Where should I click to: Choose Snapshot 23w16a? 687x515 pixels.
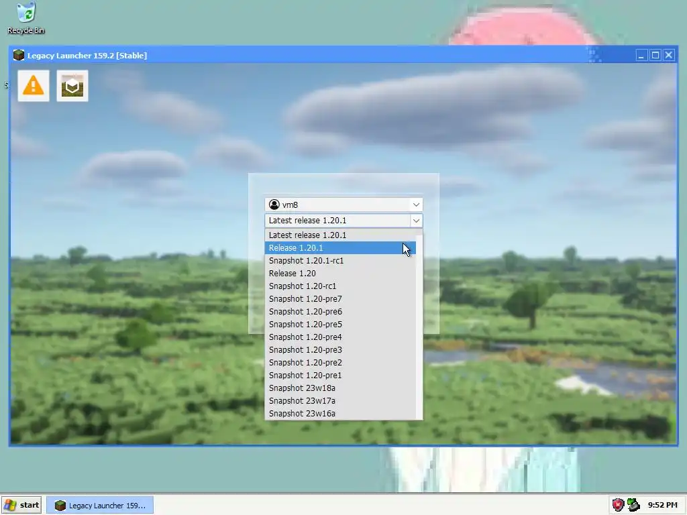[x=340, y=413]
